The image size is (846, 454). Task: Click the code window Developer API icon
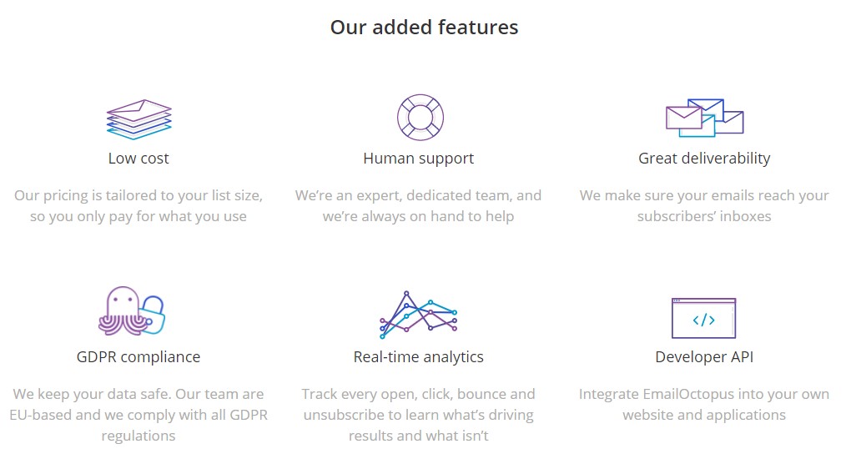(703, 318)
